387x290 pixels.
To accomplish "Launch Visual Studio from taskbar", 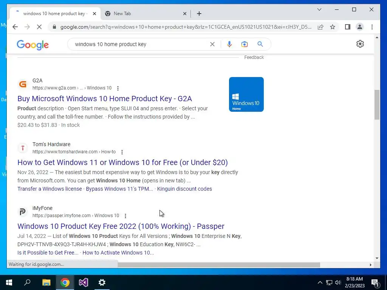I will (84, 282).
